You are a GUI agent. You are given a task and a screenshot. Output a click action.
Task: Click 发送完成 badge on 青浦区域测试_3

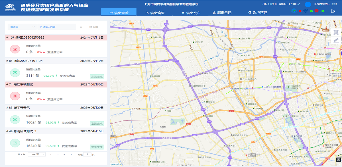pos(97,147)
